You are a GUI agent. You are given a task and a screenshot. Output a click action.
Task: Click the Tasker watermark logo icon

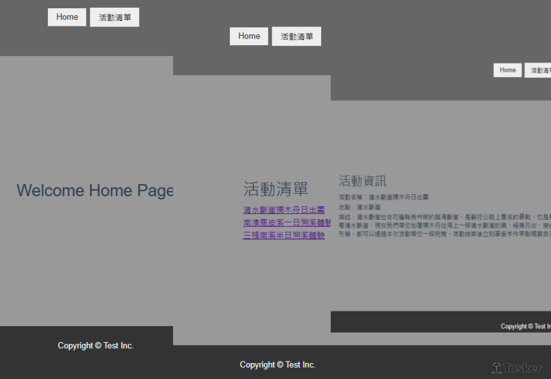[496, 367]
